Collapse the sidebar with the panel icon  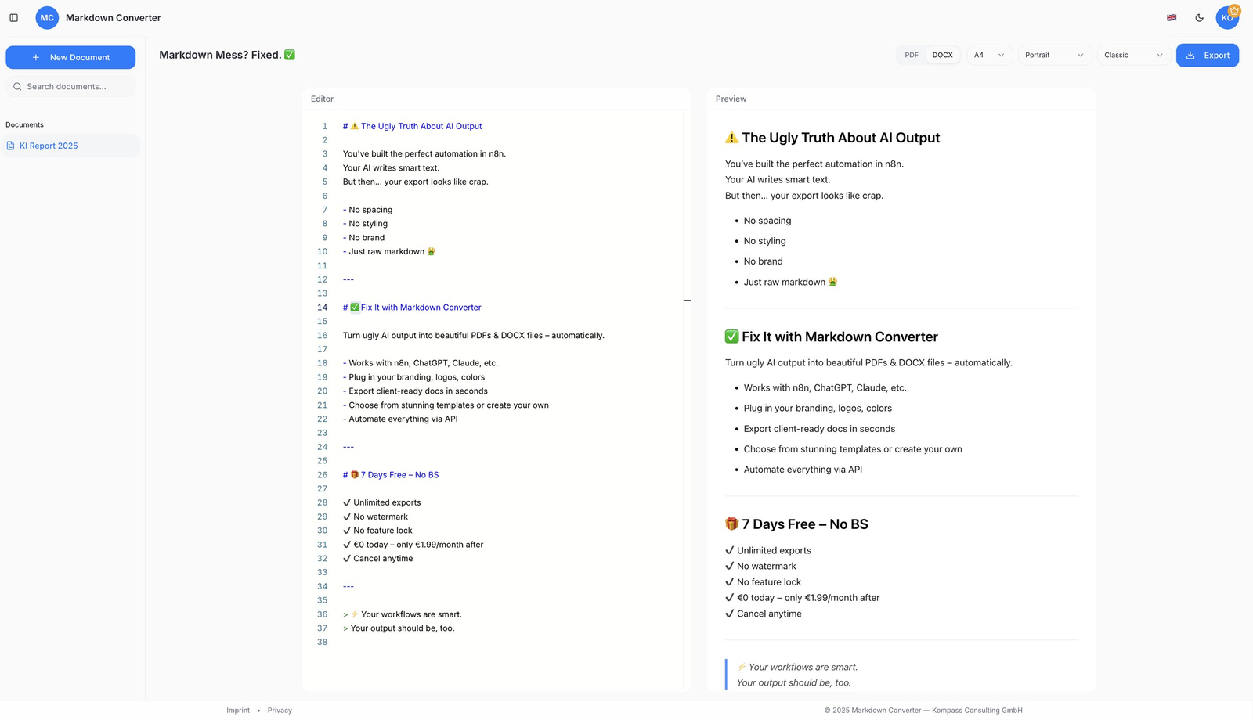pyautogui.click(x=13, y=18)
